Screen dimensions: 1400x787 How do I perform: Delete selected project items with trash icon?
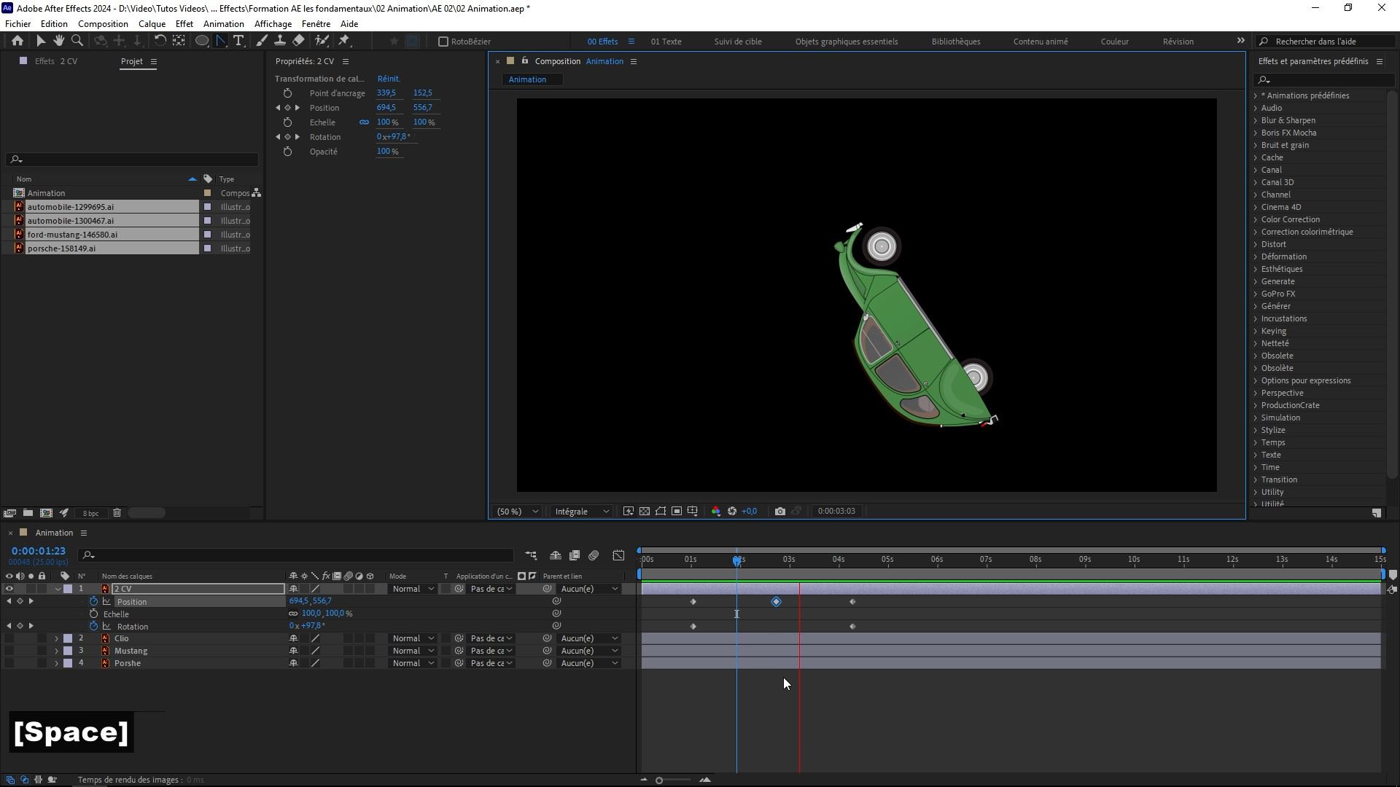point(117,513)
